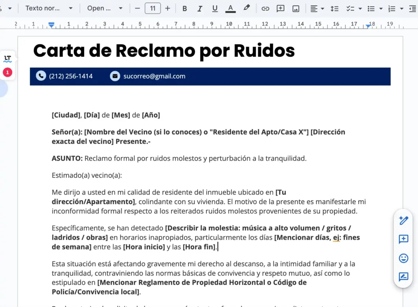Screen dimensions: 418x307
Task: Click the insert link icon
Action: click(x=265, y=8)
